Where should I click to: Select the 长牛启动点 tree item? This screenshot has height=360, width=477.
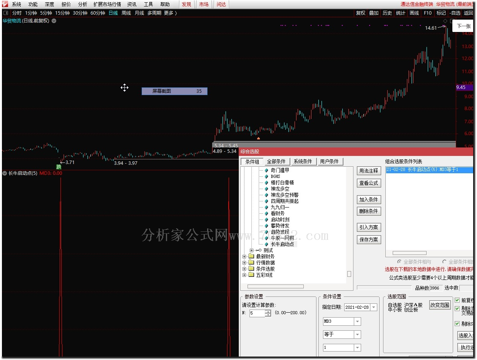282,244
